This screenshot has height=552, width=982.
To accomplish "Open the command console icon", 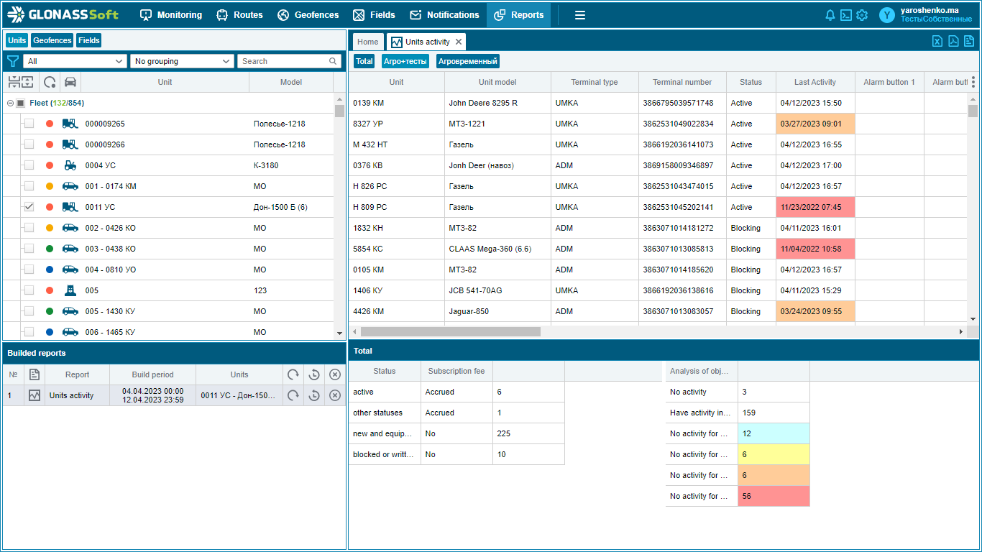I will (x=846, y=15).
